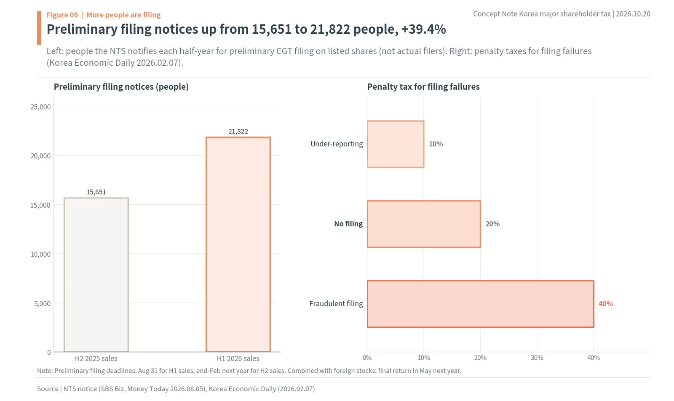The height and width of the screenshot is (401, 674).
Task: Click the 30% x-axis tick label
Action: tap(537, 358)
